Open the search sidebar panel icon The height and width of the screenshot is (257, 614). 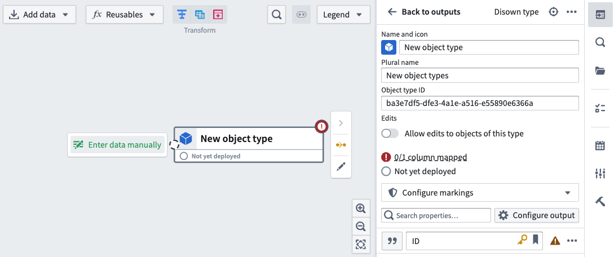tap(600, 42)
